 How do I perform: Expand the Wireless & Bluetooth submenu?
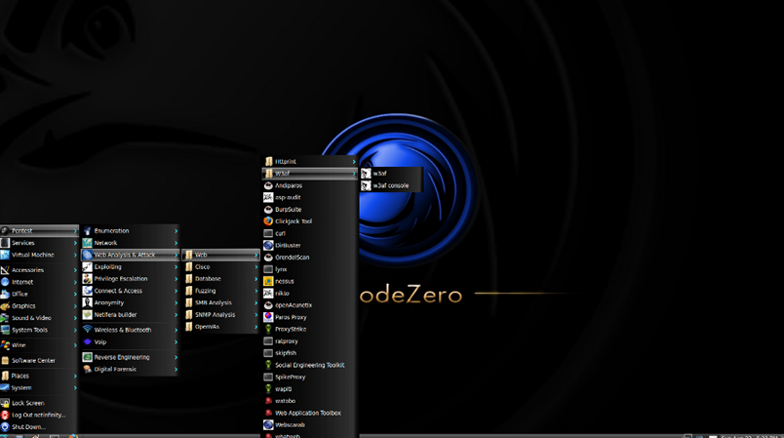(x=122, y=330)
